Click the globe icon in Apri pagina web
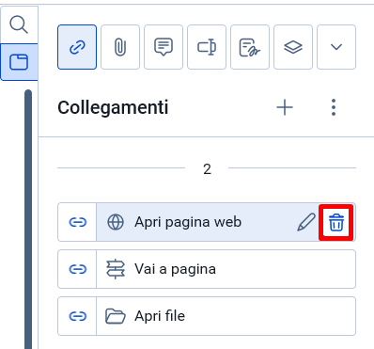The width and height of the screenshot is (374, 349). tap(116, 222)
